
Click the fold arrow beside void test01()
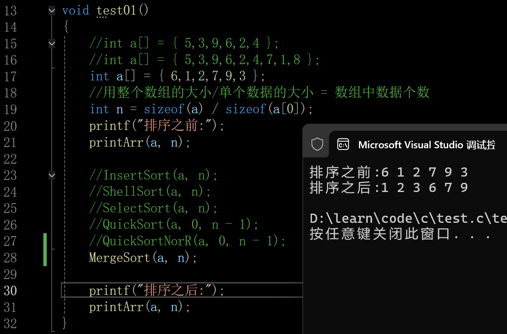pyautogui.click(x=51, y=10)
